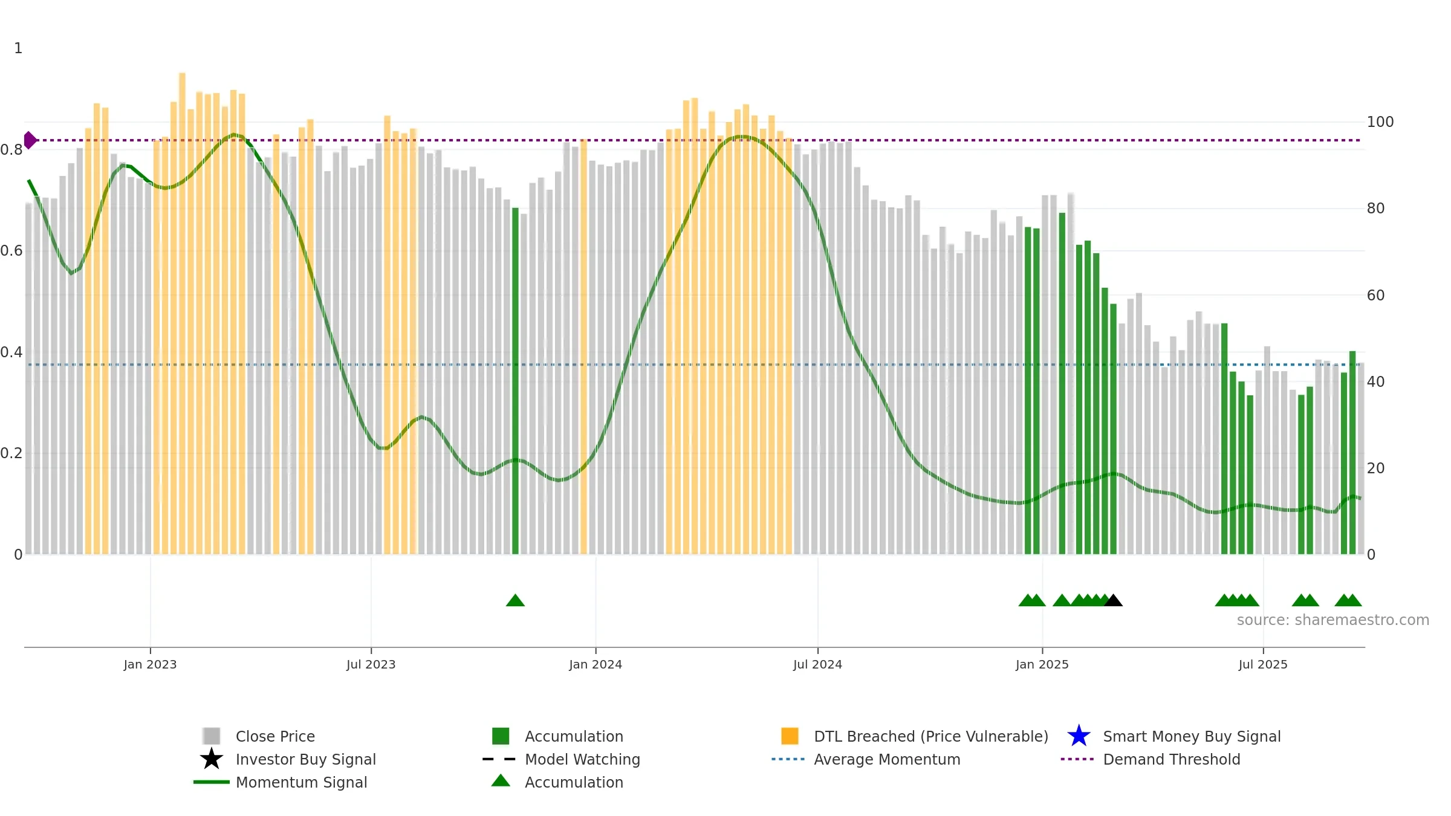Click the black triangle marker near early 2025
The image size is (1451, 816).
coord(1113,600)
